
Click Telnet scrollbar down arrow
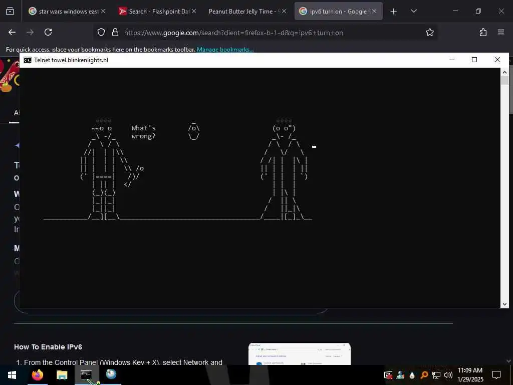(x=504, y=304)
